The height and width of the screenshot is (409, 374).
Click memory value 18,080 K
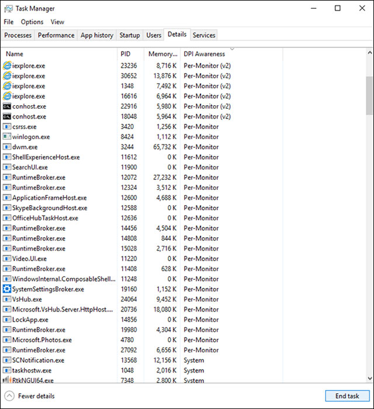coord(165,309)
